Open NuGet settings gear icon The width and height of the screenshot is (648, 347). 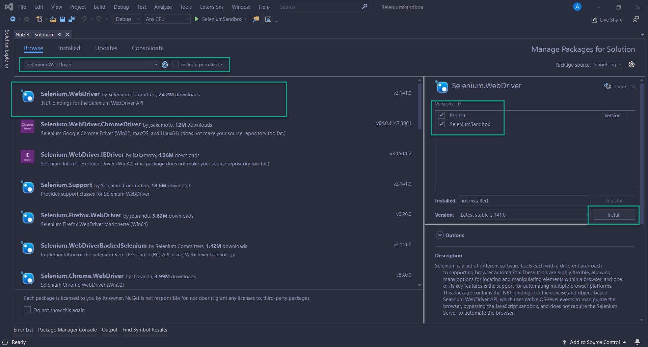click(x=632, y=64)
